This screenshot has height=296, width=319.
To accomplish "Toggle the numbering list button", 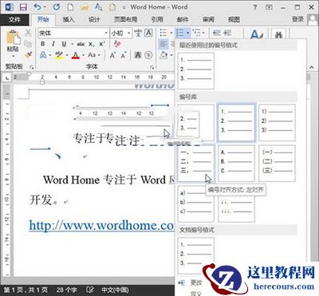I will 180,33.
